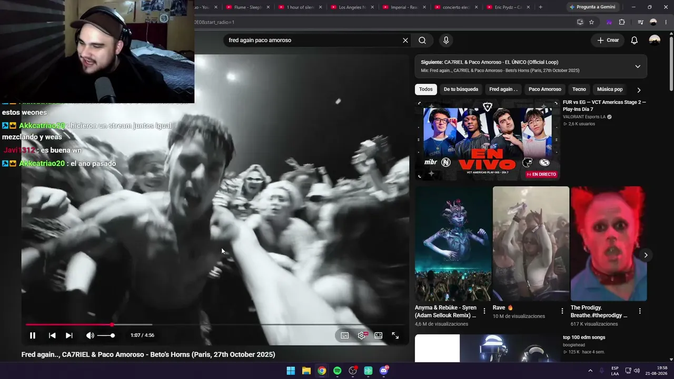Open the "top 100 edm songs" video title
The width and height of the screenshot is (674, 379).
tap(584, 337)
